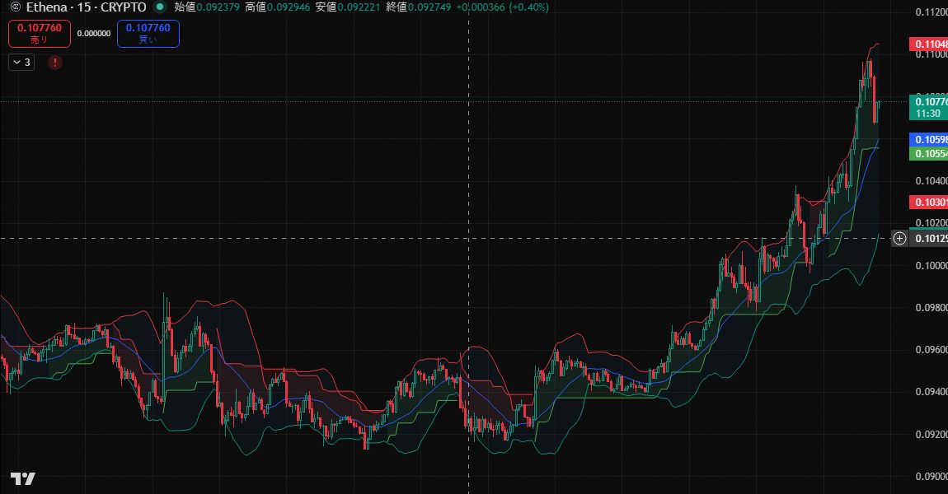The width and height of the screenshot is (948, 494).
Task: Click the 0.0980 price axis tick
Action: (x=931, y=307)
